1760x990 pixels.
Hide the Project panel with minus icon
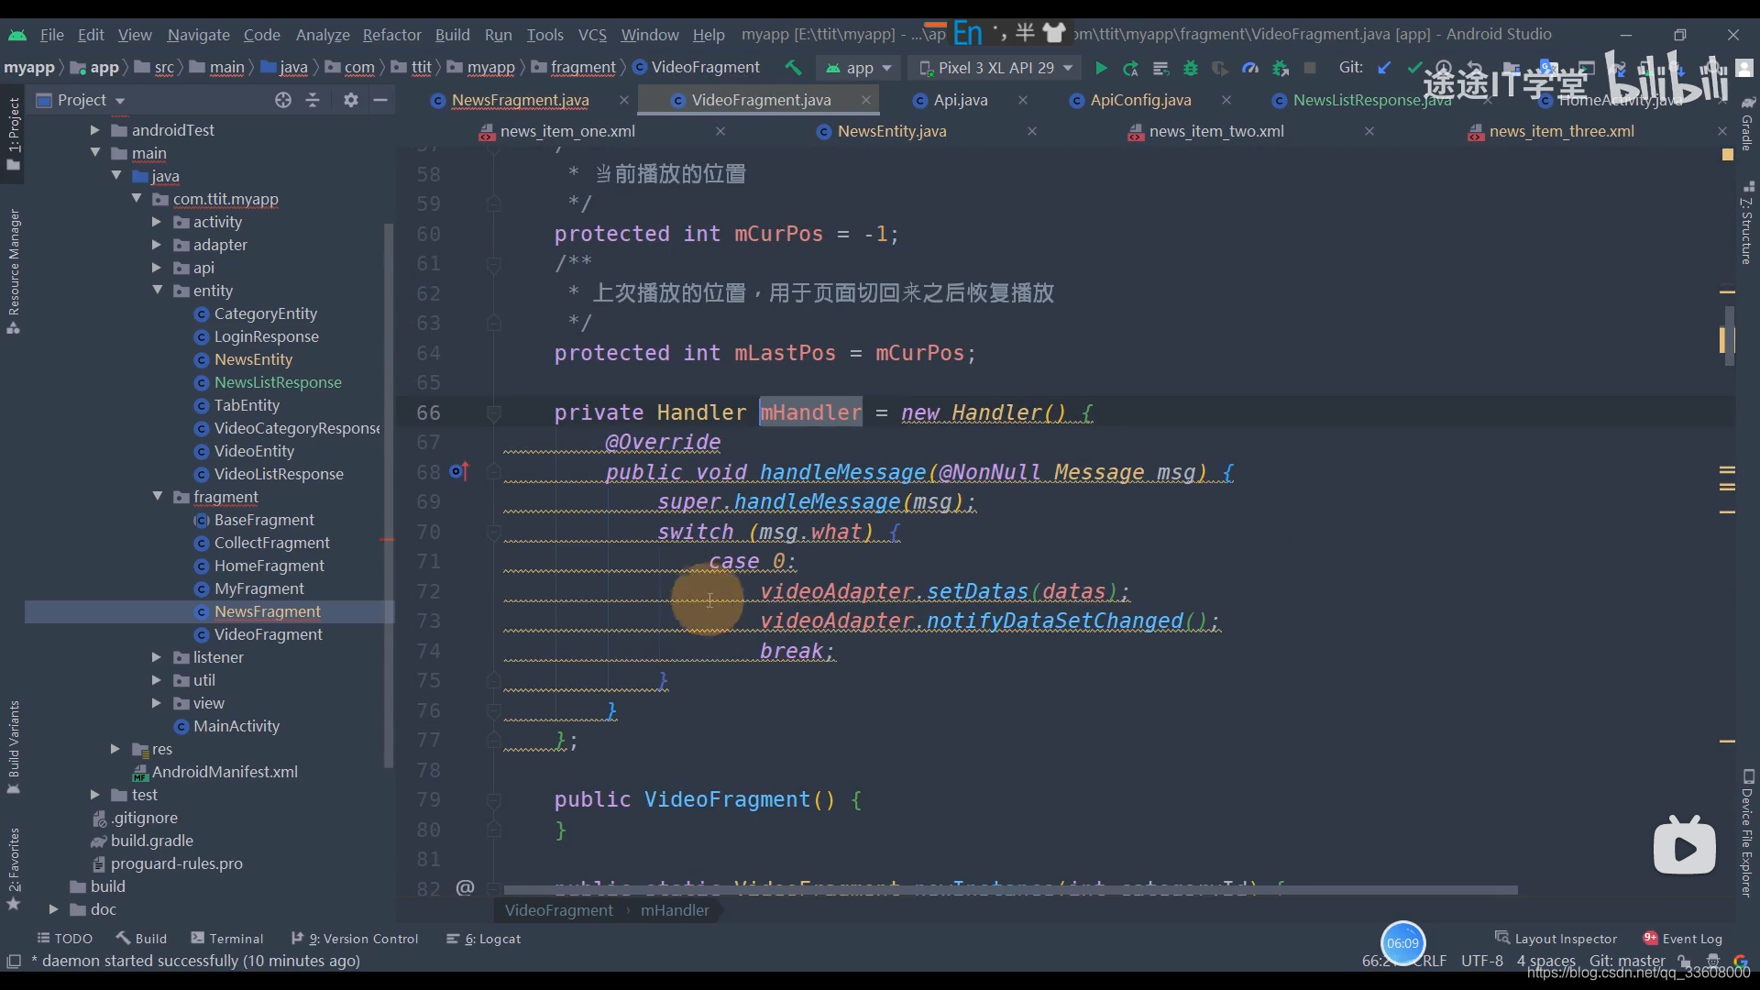click(380, 100)
